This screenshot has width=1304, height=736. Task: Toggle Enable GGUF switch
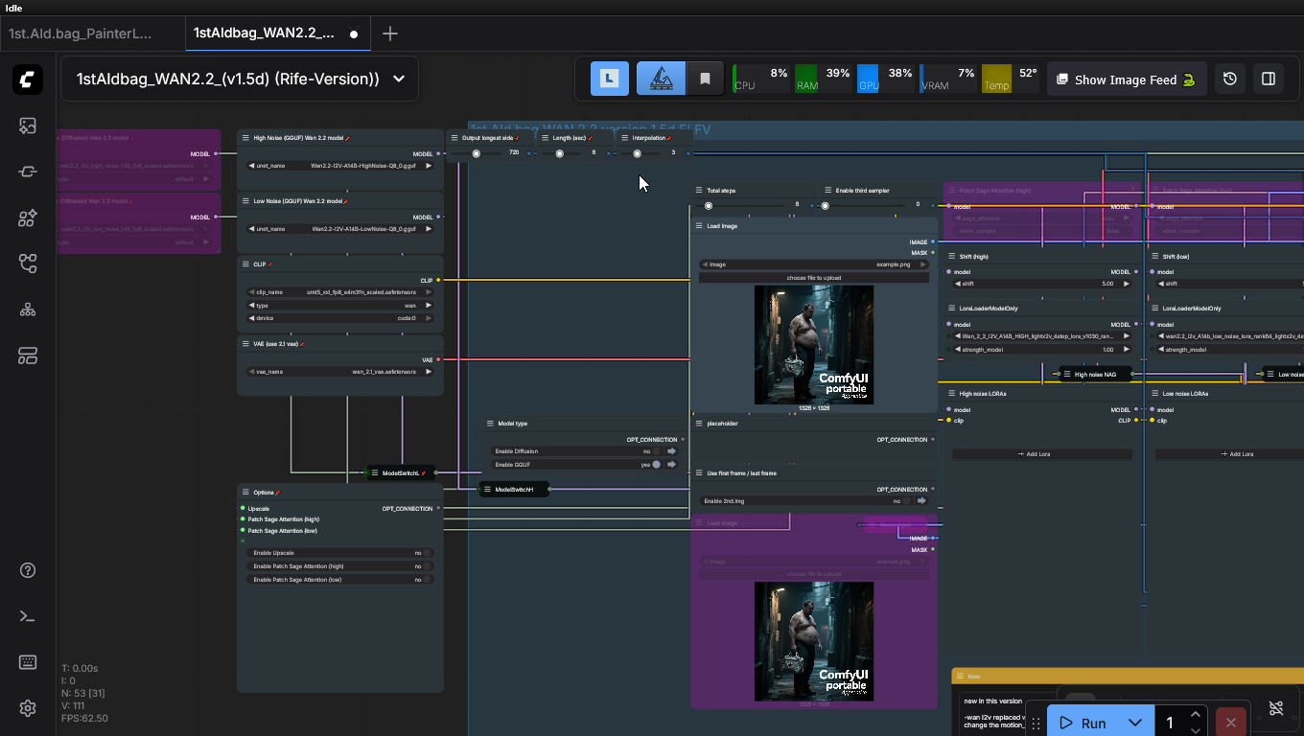coord(657,465)
